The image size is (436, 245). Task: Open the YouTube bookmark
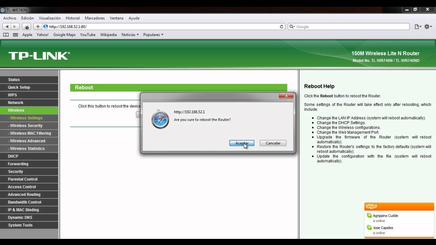point(88,35)
